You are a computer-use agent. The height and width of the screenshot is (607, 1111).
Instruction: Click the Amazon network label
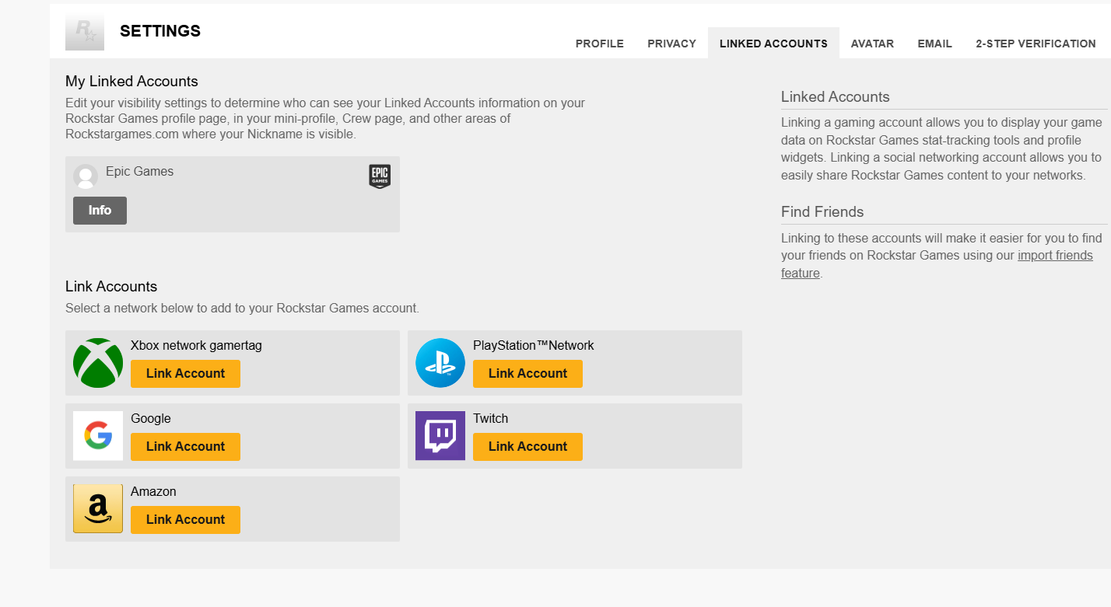(x=153, y=492)
